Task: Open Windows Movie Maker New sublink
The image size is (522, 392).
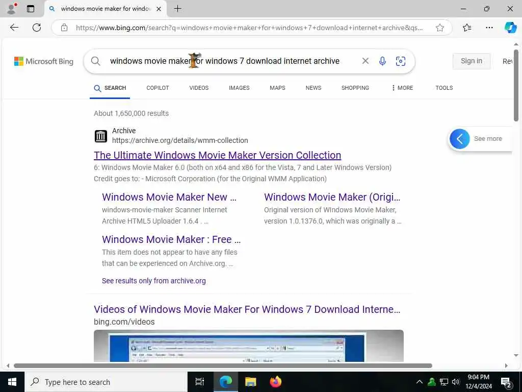Action: tap(169, 197)
